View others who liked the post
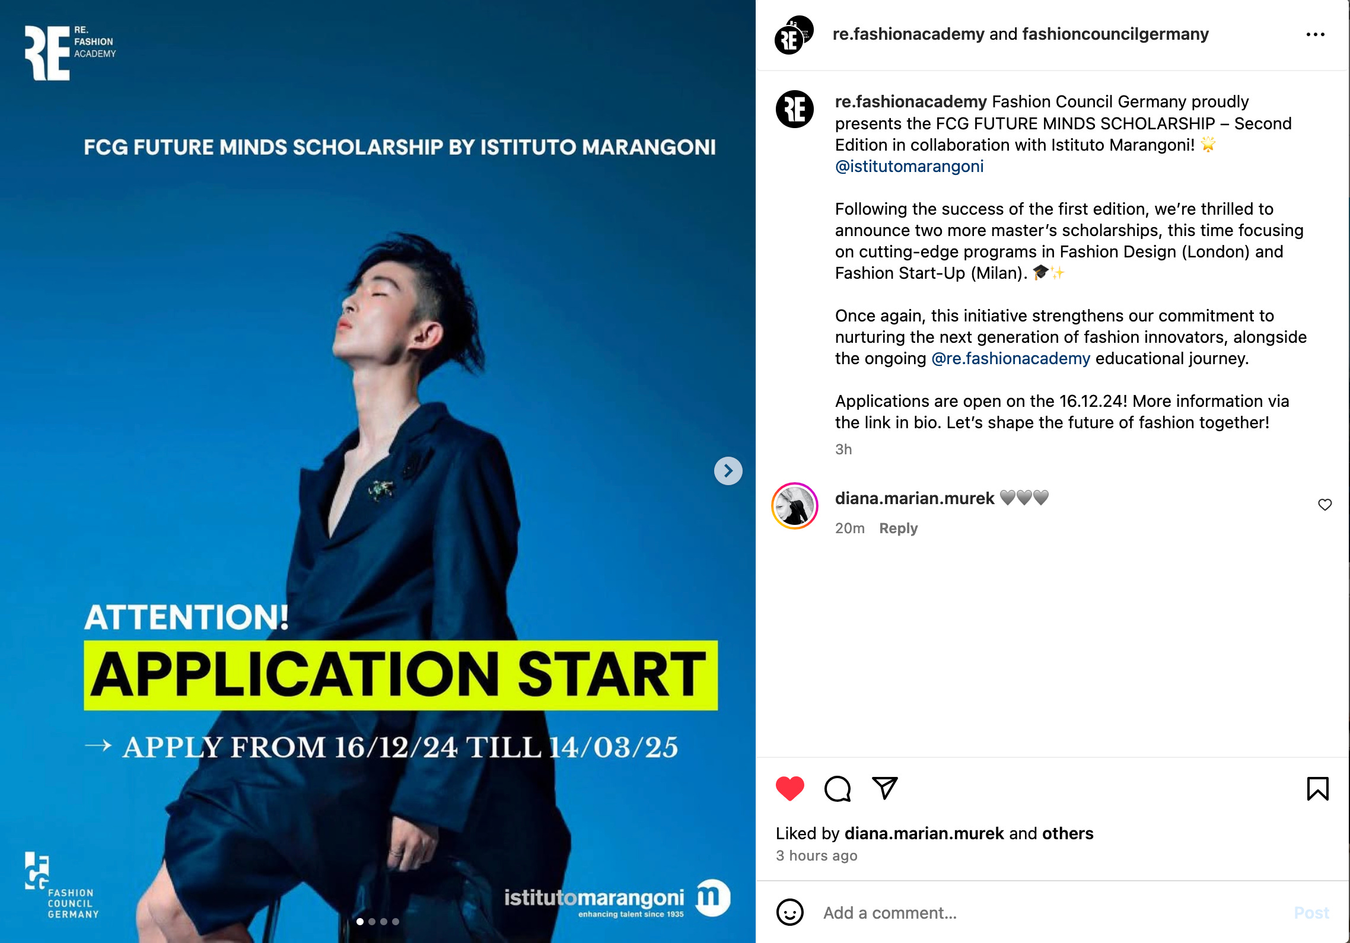 point(1068,833)
